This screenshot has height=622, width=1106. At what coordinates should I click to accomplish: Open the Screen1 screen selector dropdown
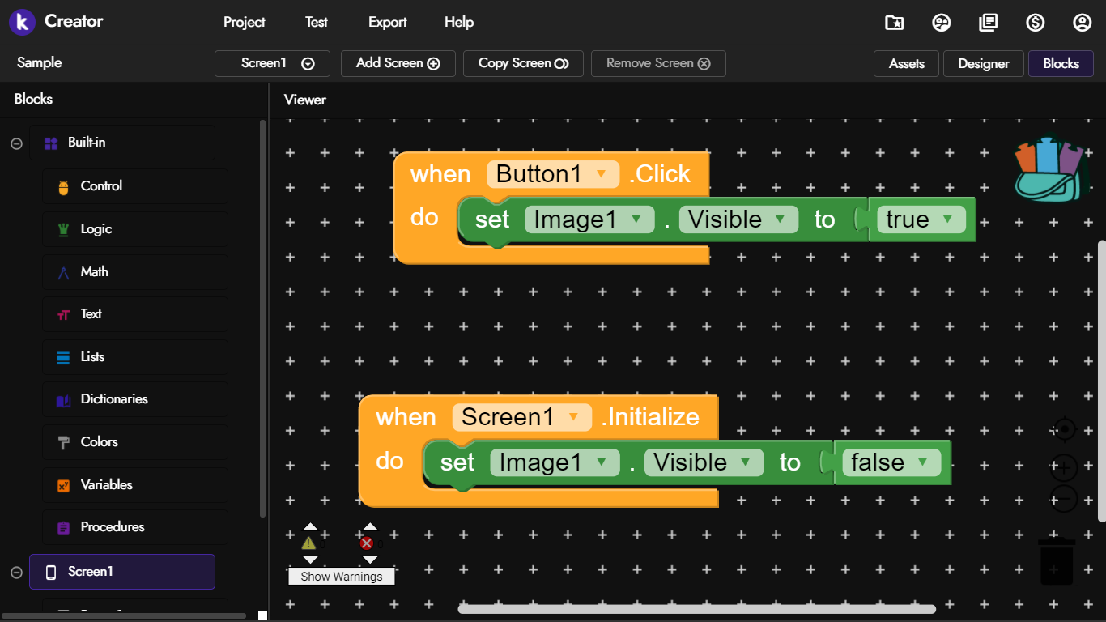[272, 63]
